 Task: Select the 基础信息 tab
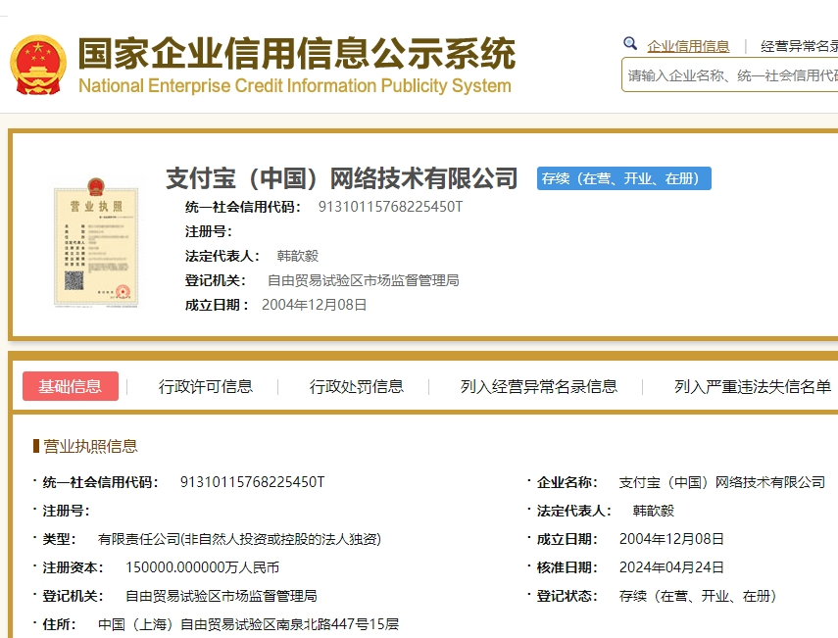click(x=70, y=386)
